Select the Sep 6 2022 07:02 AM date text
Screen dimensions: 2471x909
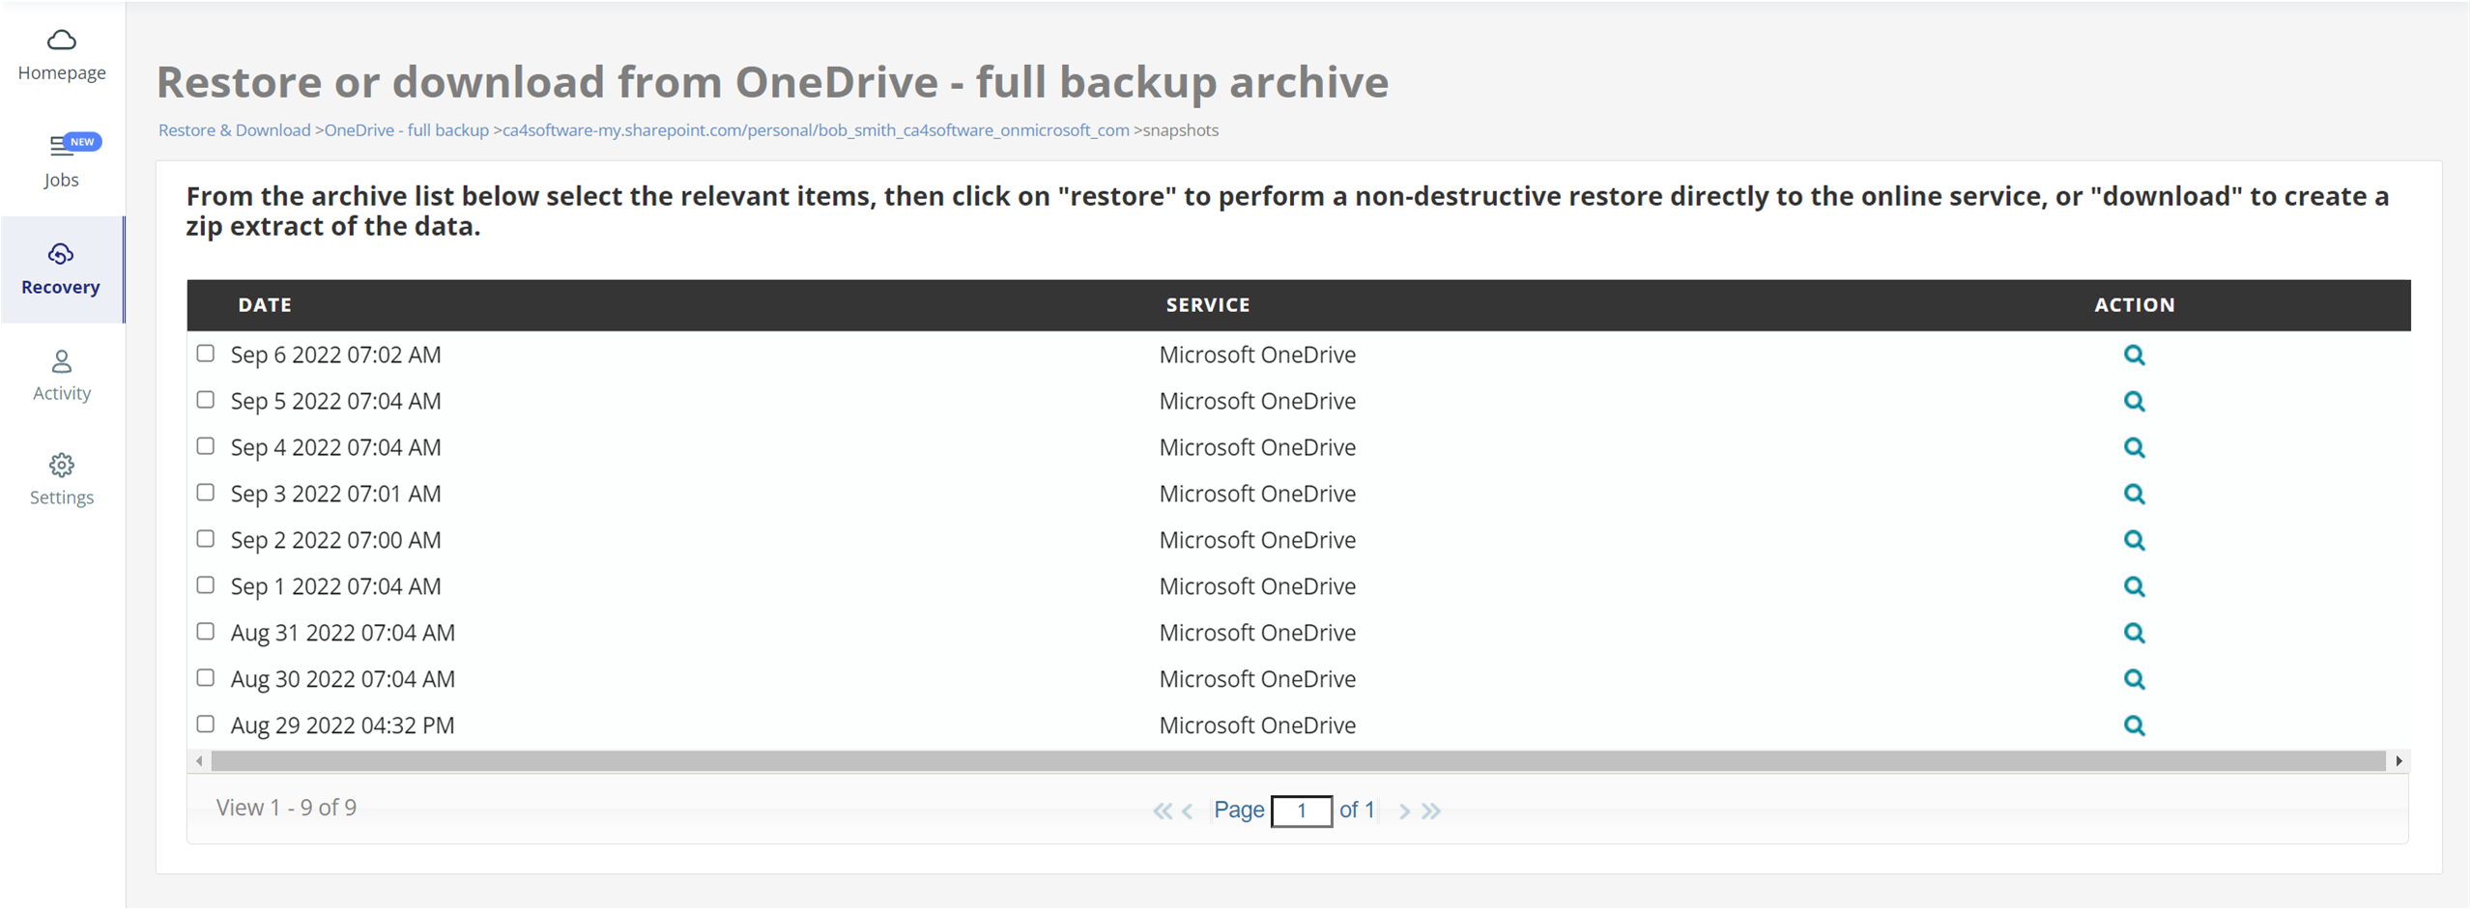pos(335,355)
